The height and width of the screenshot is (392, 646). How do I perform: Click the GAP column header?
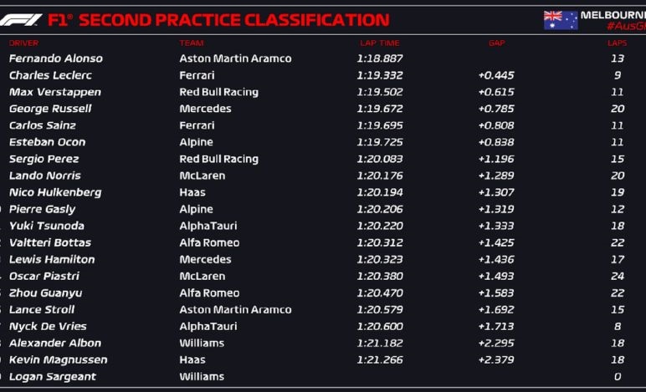[x=497, y=43]
